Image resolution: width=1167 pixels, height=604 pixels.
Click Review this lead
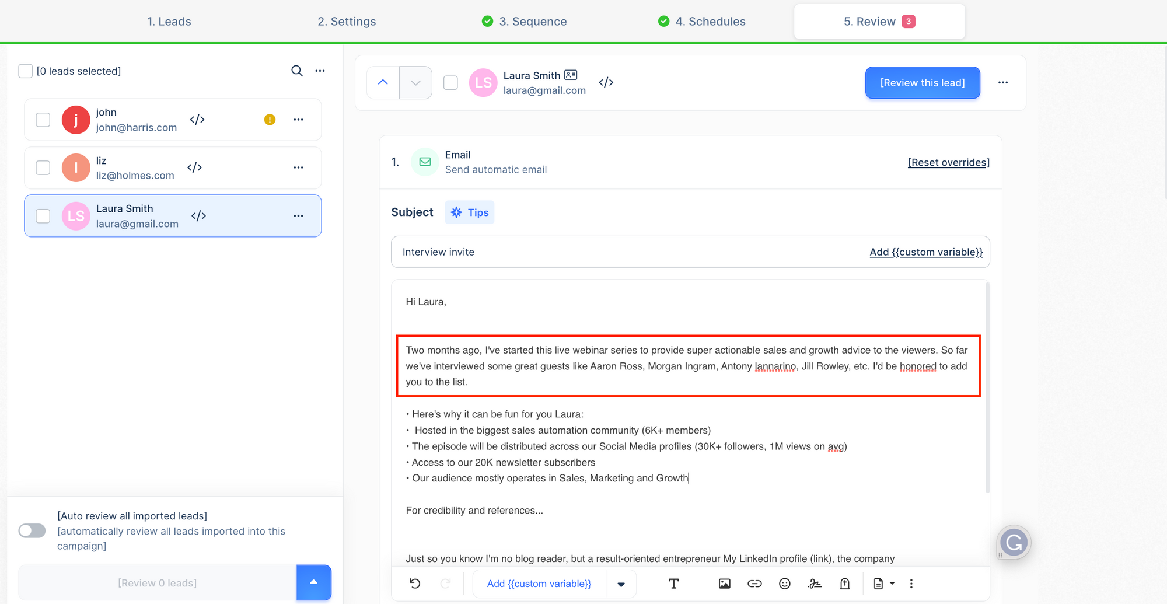[x=922, y=82]
